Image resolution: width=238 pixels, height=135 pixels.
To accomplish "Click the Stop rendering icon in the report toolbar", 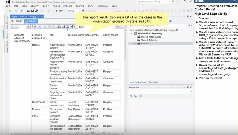I will point(49,27).
